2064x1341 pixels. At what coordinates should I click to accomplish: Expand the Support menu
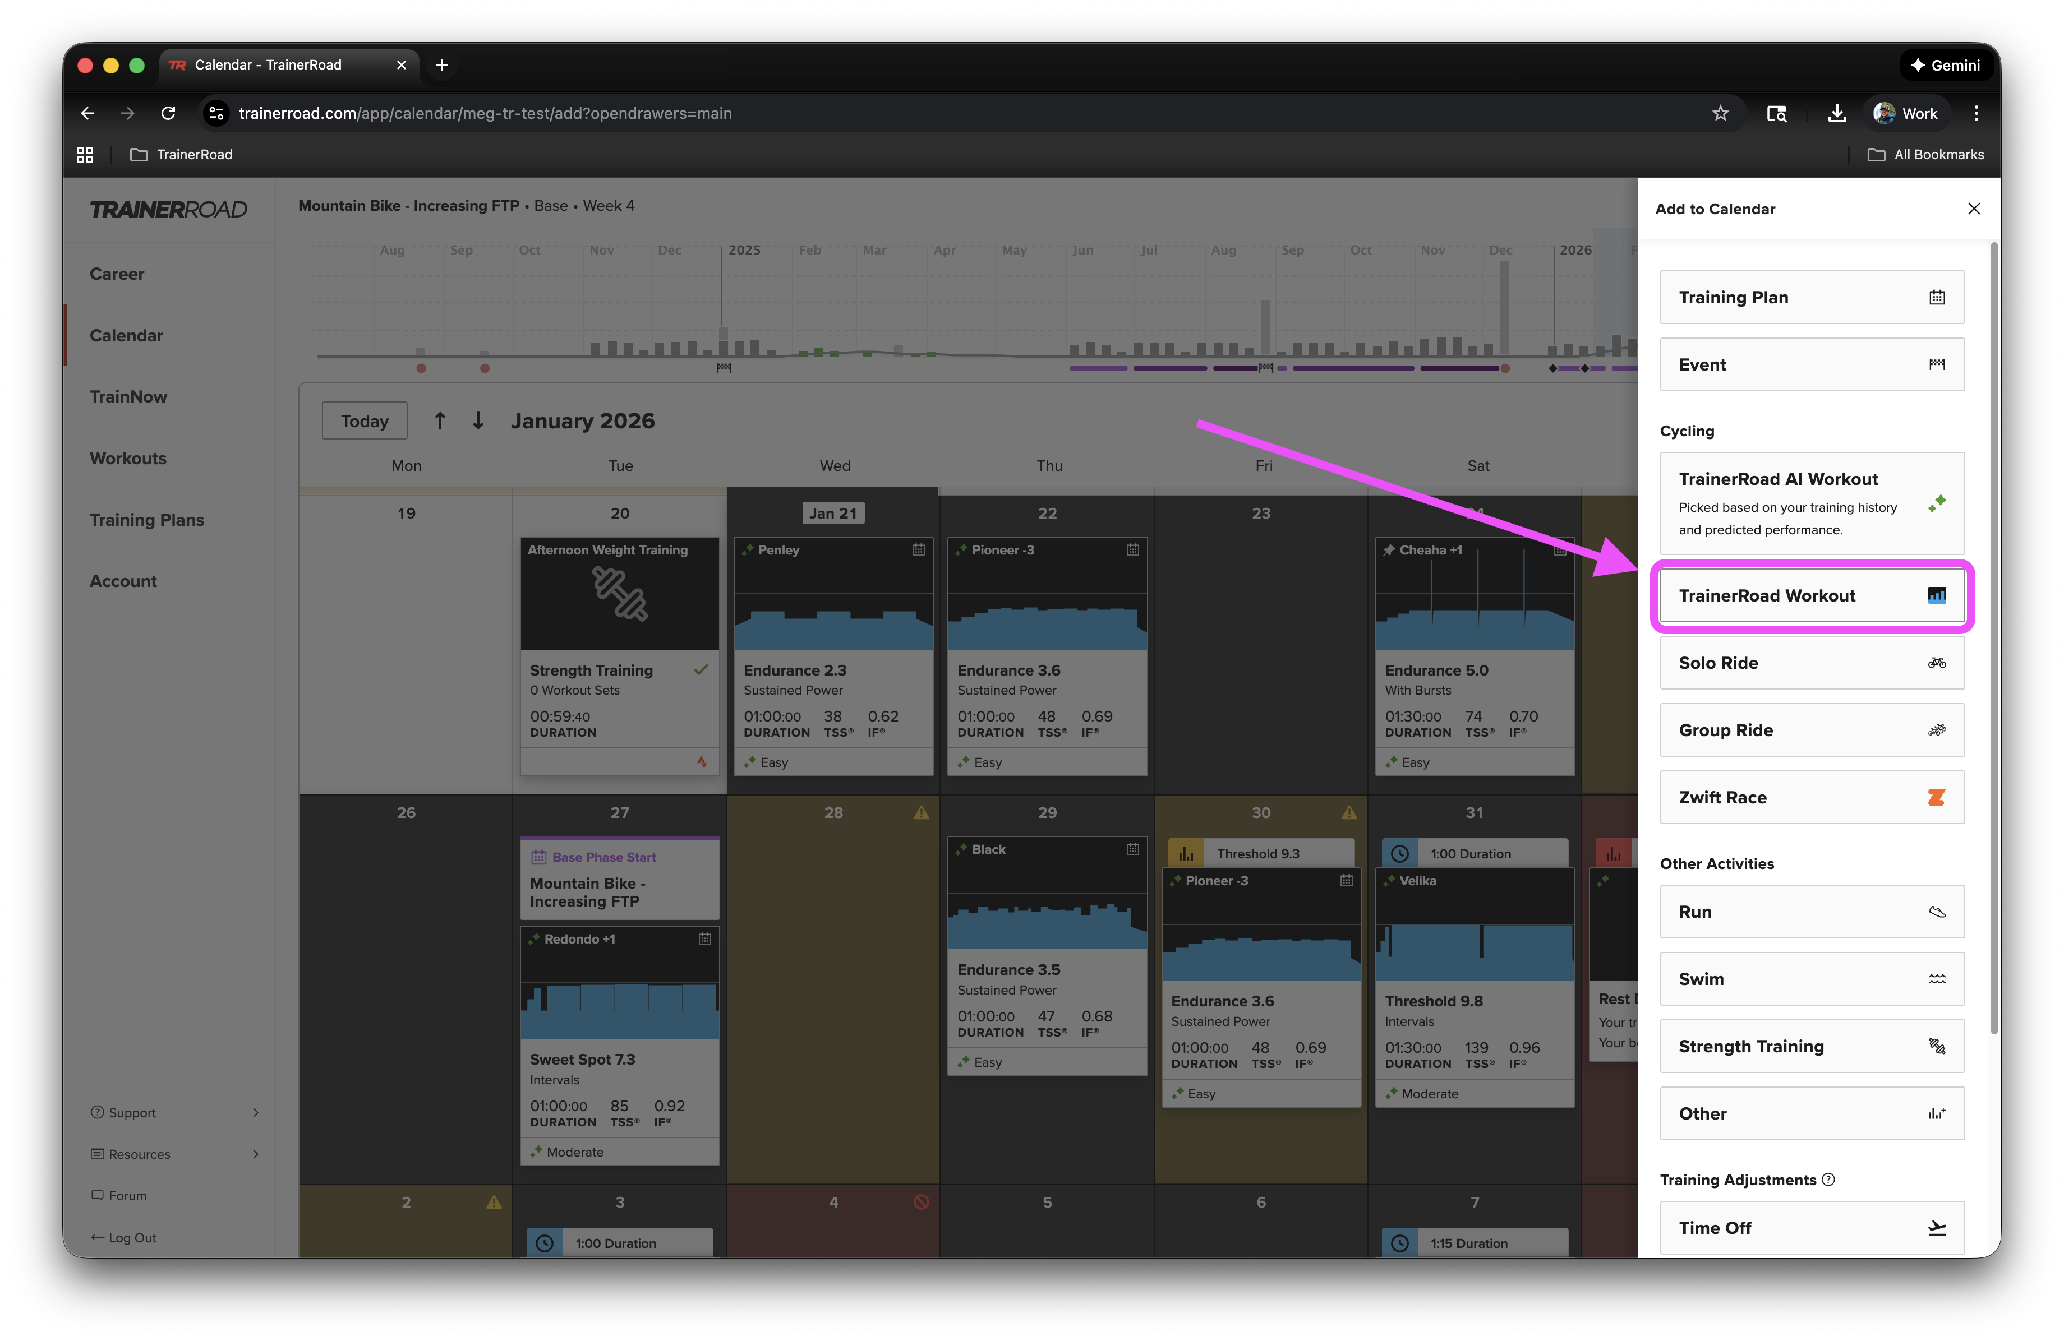click(175, 1113)
